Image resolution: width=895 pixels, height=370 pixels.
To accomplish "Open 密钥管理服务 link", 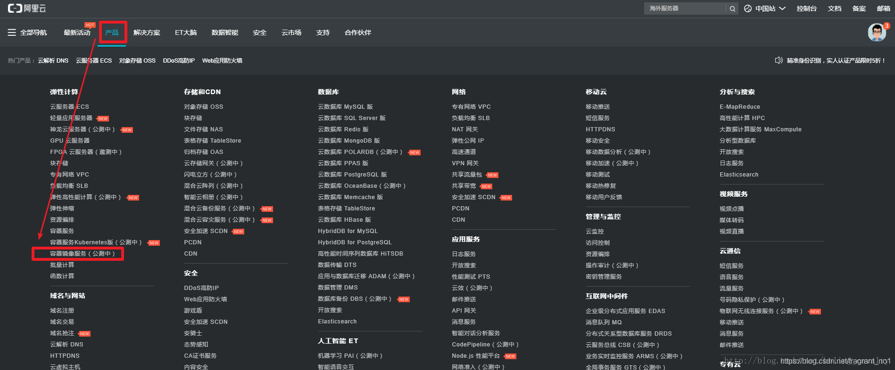I will 604,277.
